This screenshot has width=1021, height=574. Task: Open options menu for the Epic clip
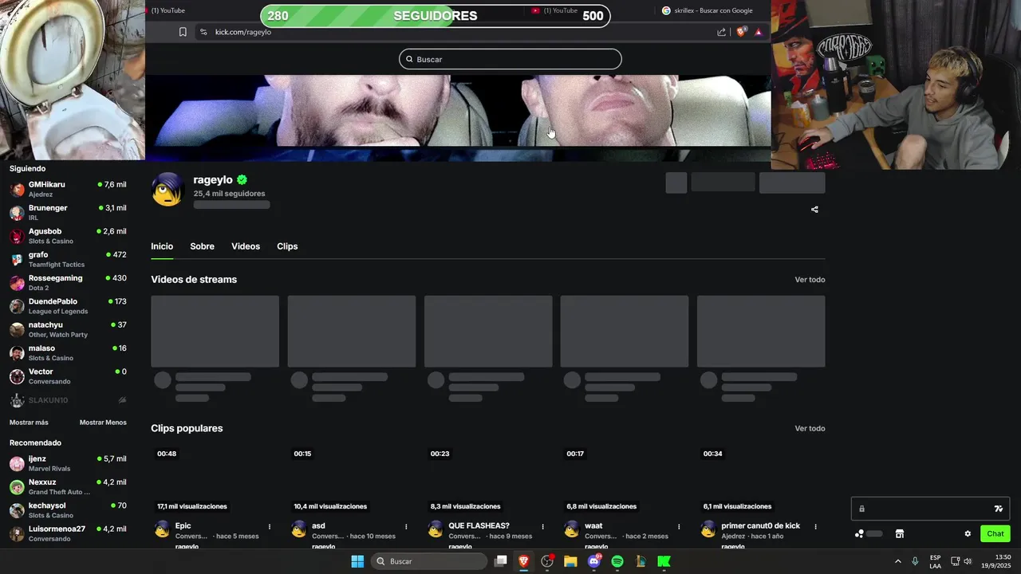tap(270, 526)
